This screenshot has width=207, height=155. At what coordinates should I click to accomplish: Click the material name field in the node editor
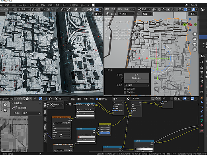coord(141,99)
